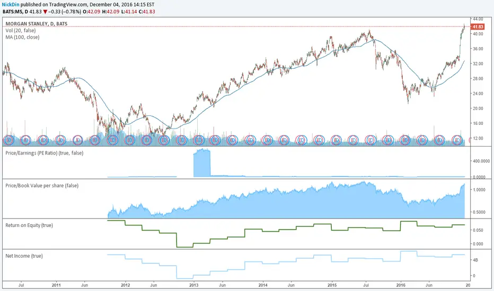Select the Price/Book Value per share label

tap(42, 186)
